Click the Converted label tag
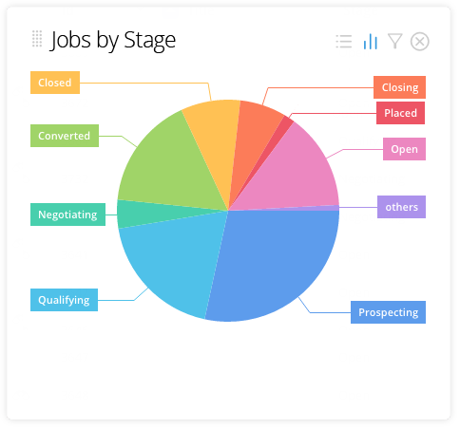The height and width of the screenshot is (429, 460). [x=65, y=136]
